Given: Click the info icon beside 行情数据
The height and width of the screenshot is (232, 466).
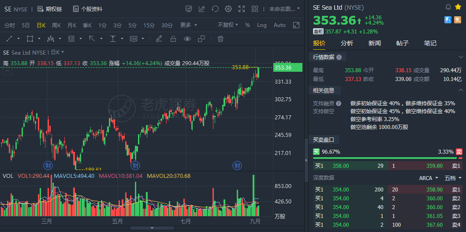Looking at the screenshot, I should pyautogui.click(x=339, y=57).
